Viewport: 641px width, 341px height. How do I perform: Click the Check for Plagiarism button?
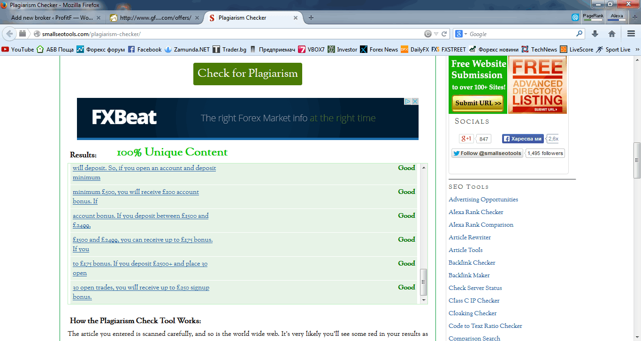tap(248, 74)
